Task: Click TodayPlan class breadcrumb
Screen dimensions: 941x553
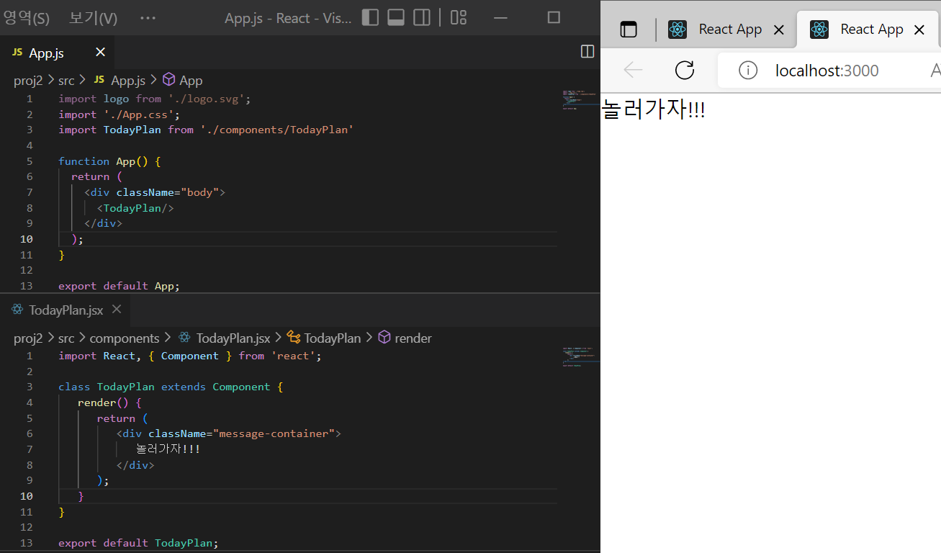Action: [x=332, y=338]
